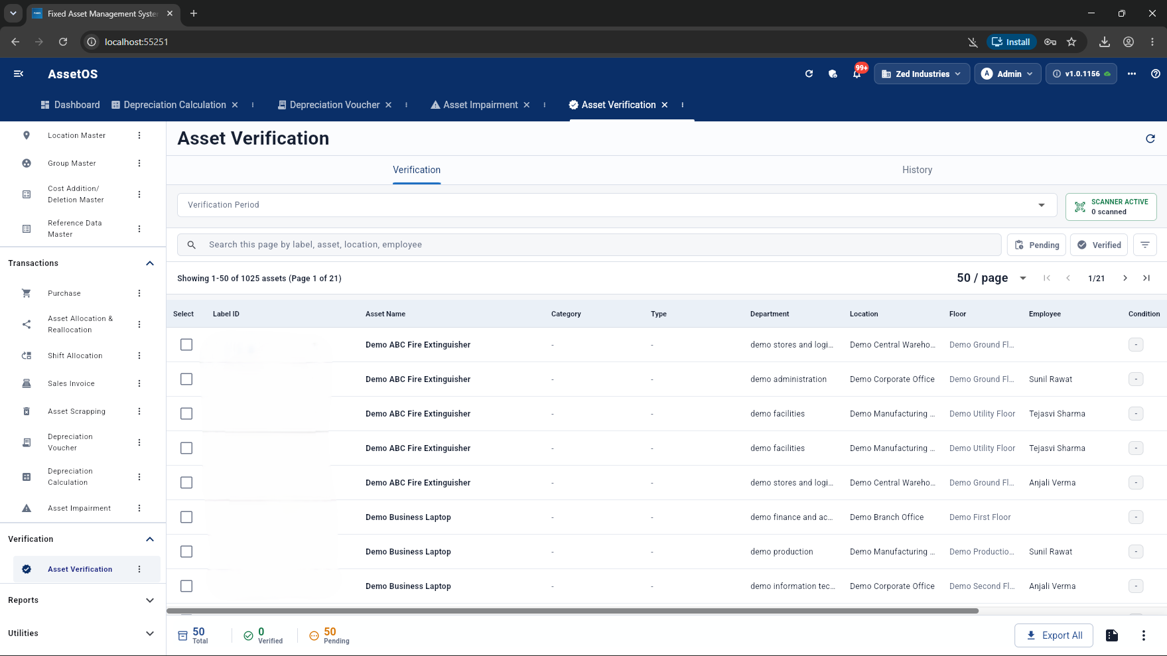The height and width of the screenshot is (656, 1167).
Task: Go to next page arrow
Action: coord(1125,278)
